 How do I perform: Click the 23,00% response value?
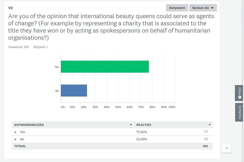click(x=142, y=139)
